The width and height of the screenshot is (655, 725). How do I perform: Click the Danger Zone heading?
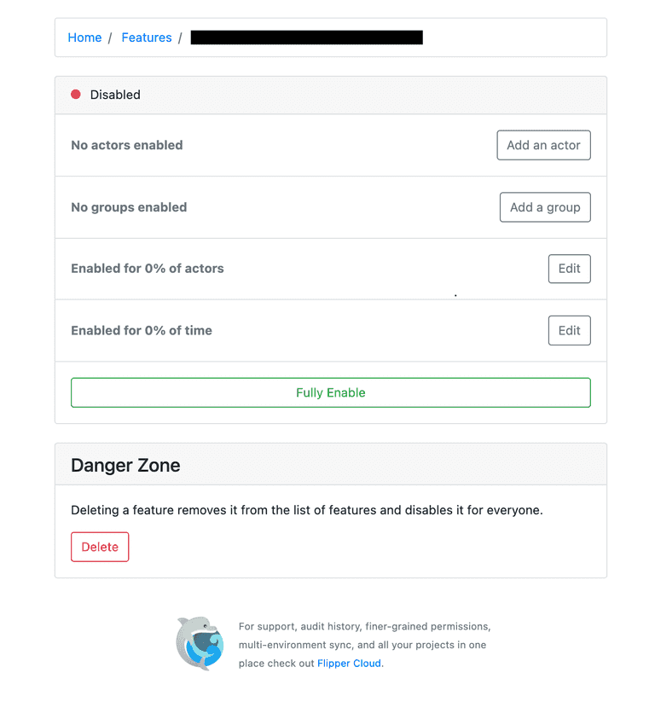click(125, 465)
